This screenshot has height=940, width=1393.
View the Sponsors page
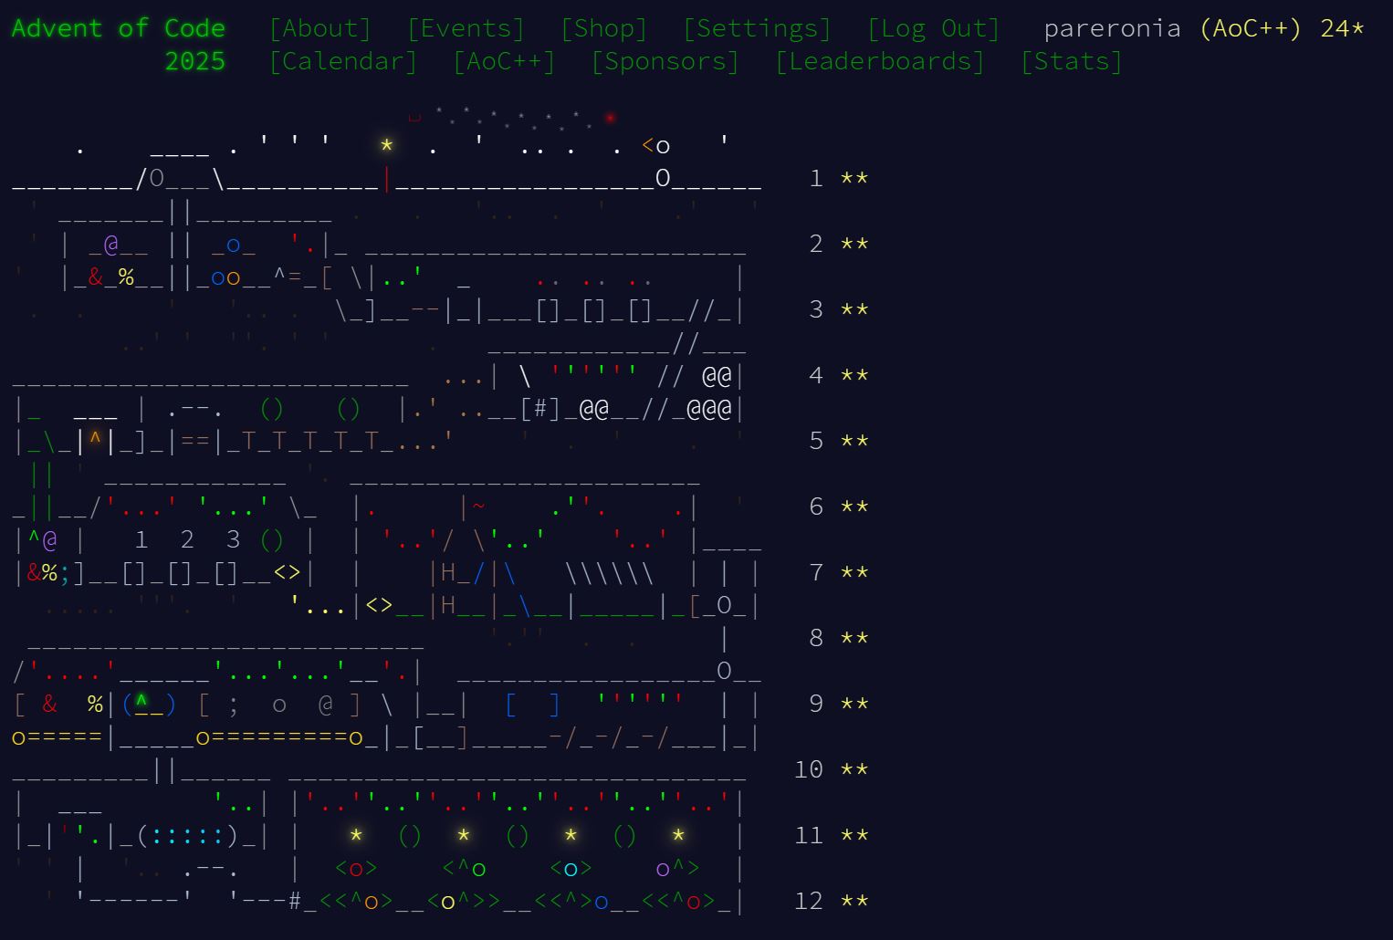coord(665,61)
